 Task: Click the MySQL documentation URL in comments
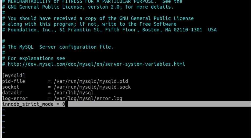[x=96, y=64]
